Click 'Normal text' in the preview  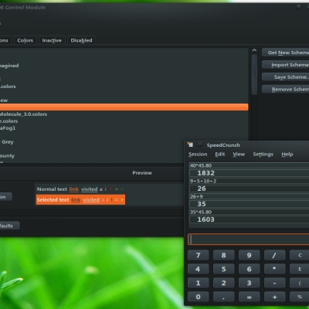click(52, 189)
